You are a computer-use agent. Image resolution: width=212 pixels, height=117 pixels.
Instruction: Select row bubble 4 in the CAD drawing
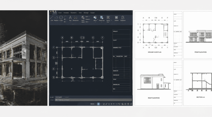[54, 69]
